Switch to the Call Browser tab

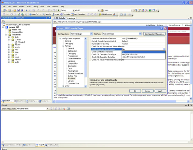click(x=29, y=145)
